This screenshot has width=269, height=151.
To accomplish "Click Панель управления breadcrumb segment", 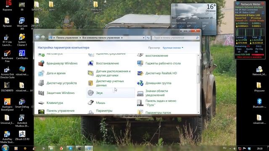I will coord(67,38).
